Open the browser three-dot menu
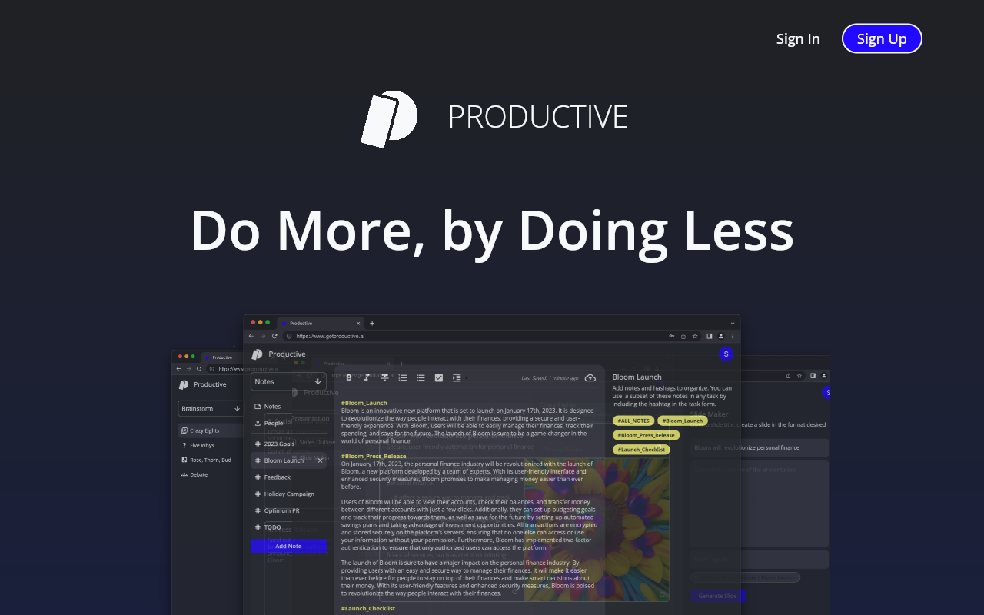Screen dimensions: 984x615 (733, 336)
